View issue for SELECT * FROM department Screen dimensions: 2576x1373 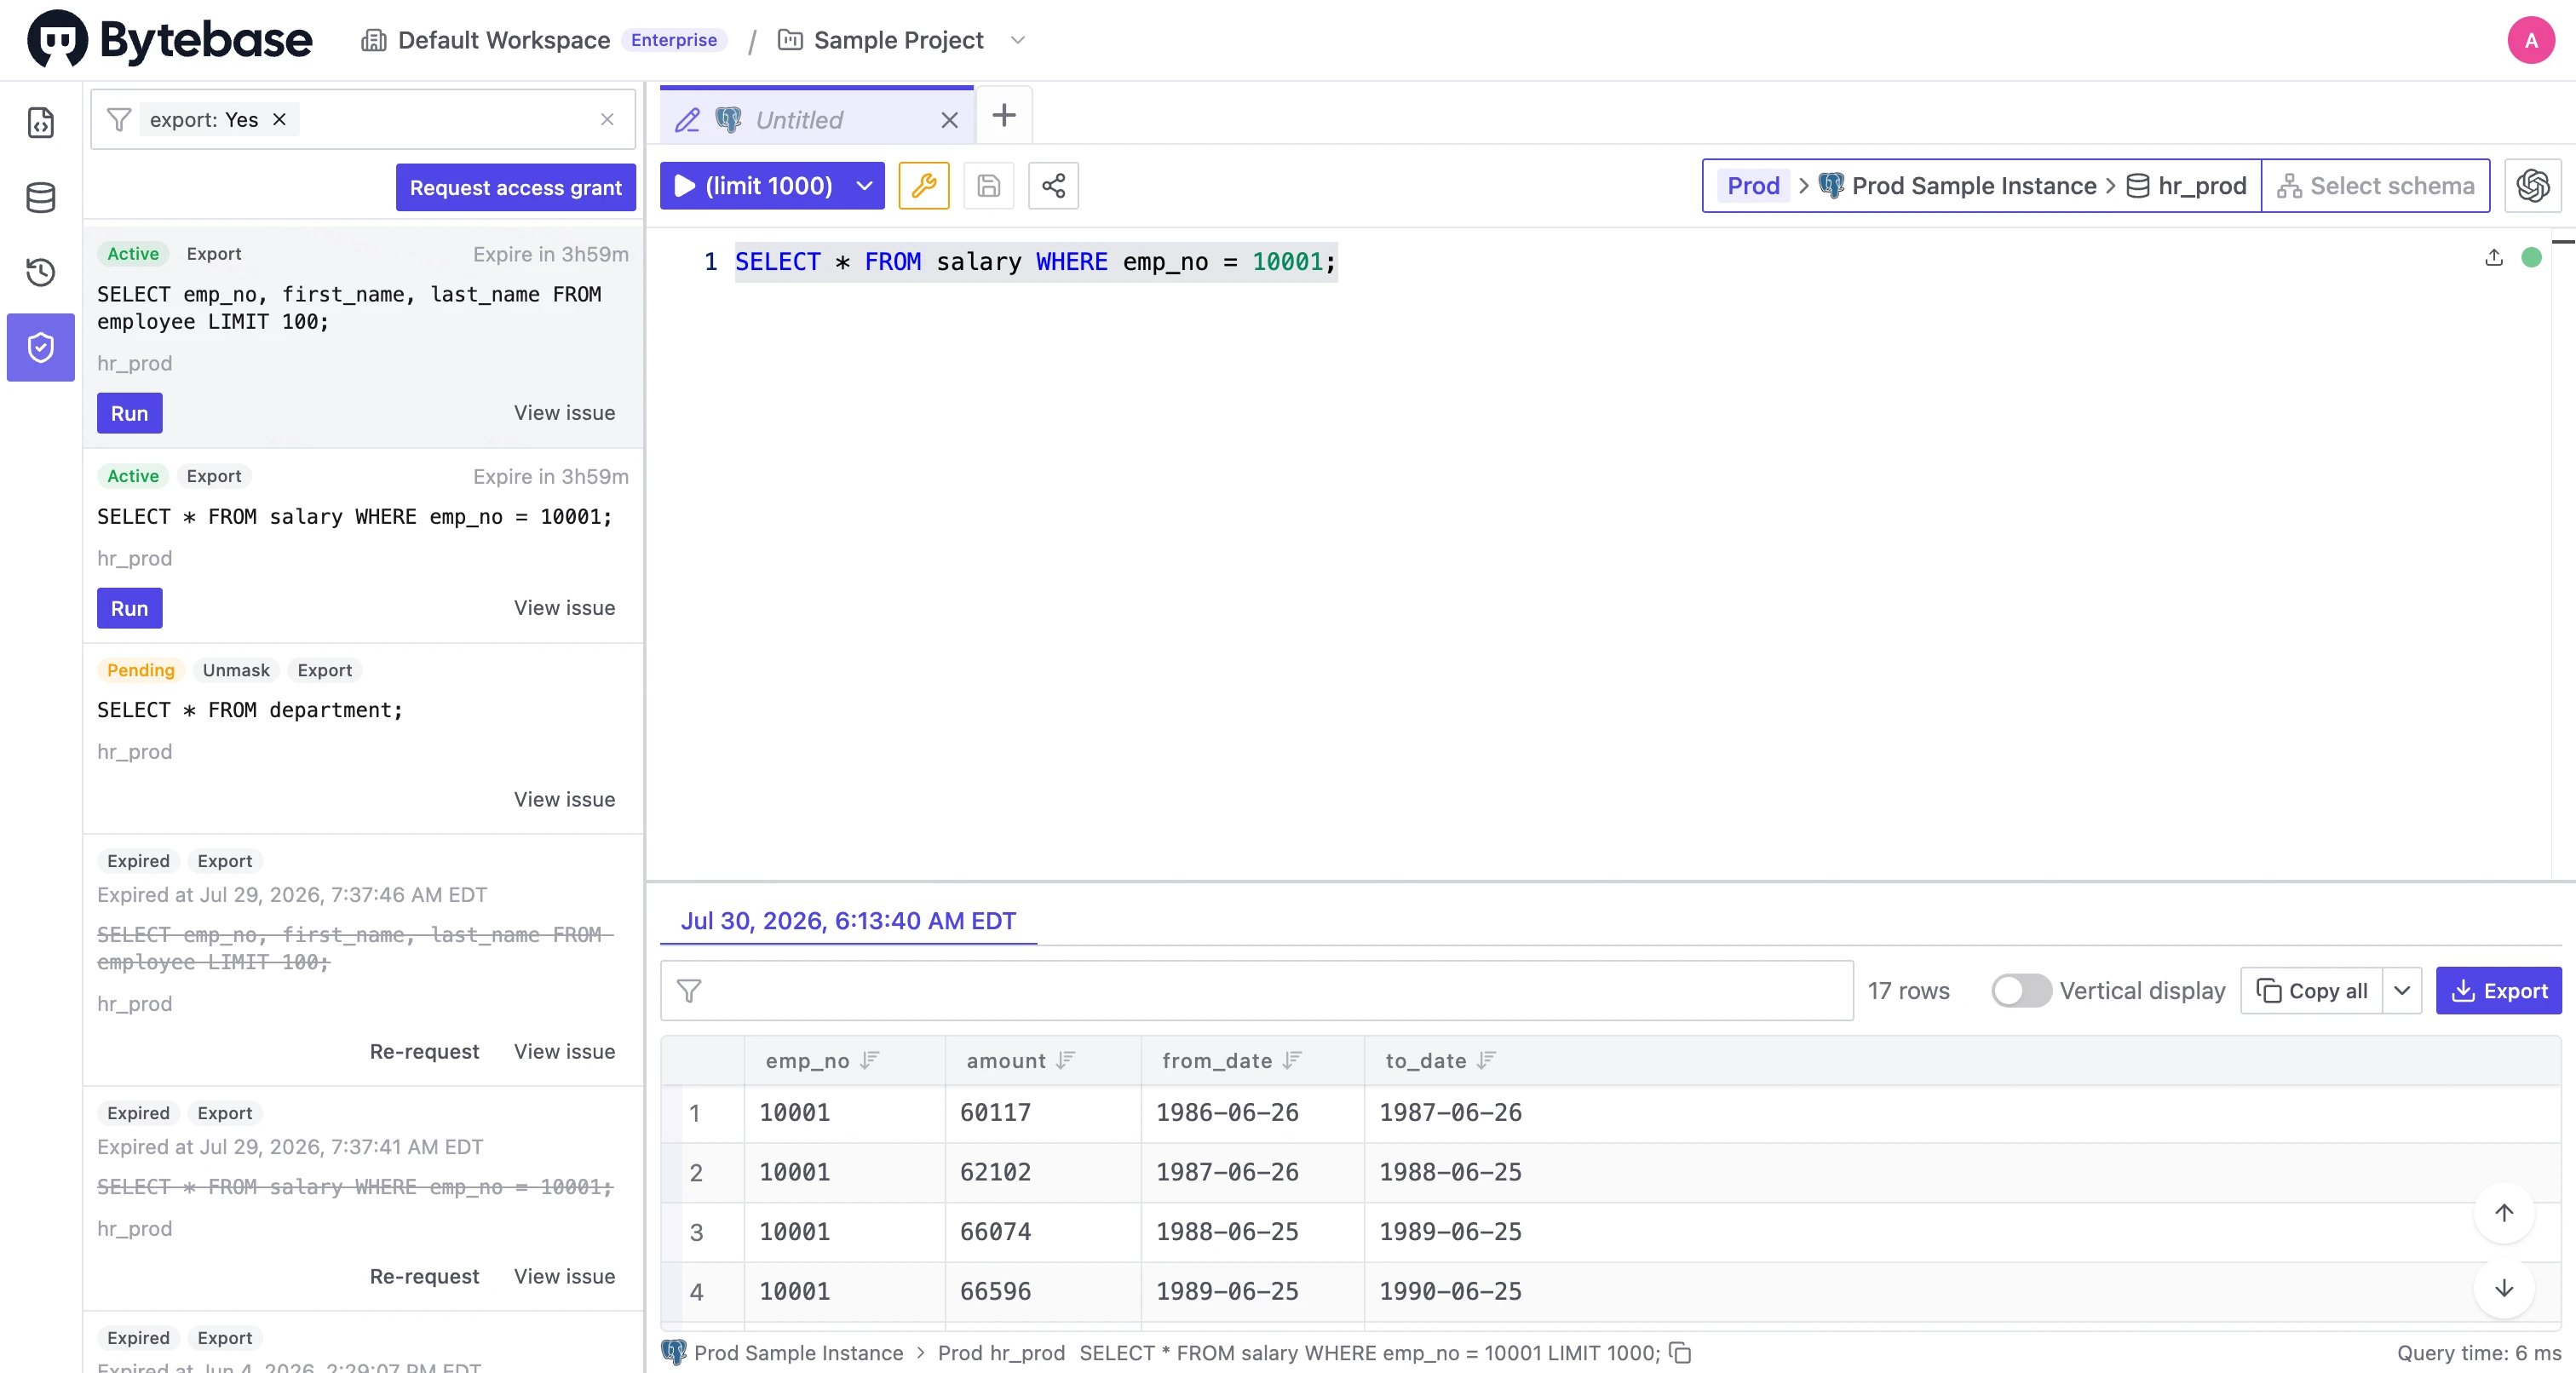(564, 799)
